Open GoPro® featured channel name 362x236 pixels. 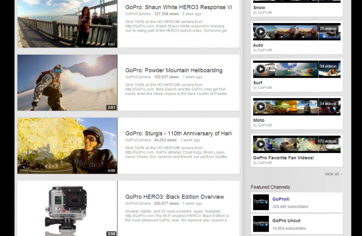point(281,199)
